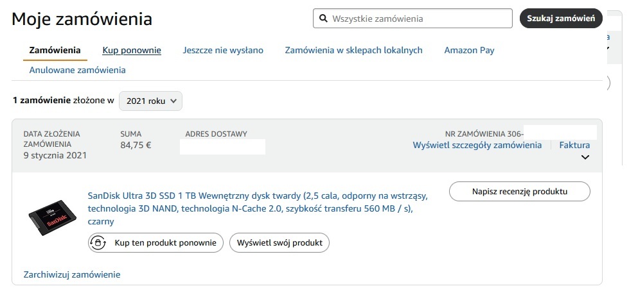Image resolution: width=629 pixels, height=293 pixels.
Task: Open Wyświetl szczegóły zamówienia link
Action: coord(477,146)
